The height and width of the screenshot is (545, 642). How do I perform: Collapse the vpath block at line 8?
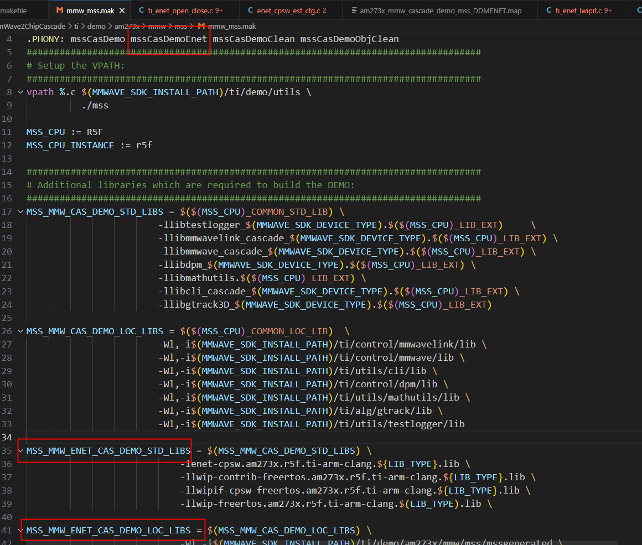pyautogui.click(x=21, y=92)
